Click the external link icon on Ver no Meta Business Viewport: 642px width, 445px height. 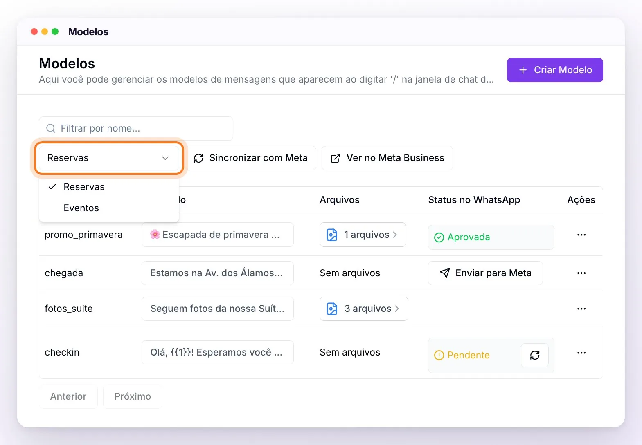pyautogui.click(x=336, y=158)
